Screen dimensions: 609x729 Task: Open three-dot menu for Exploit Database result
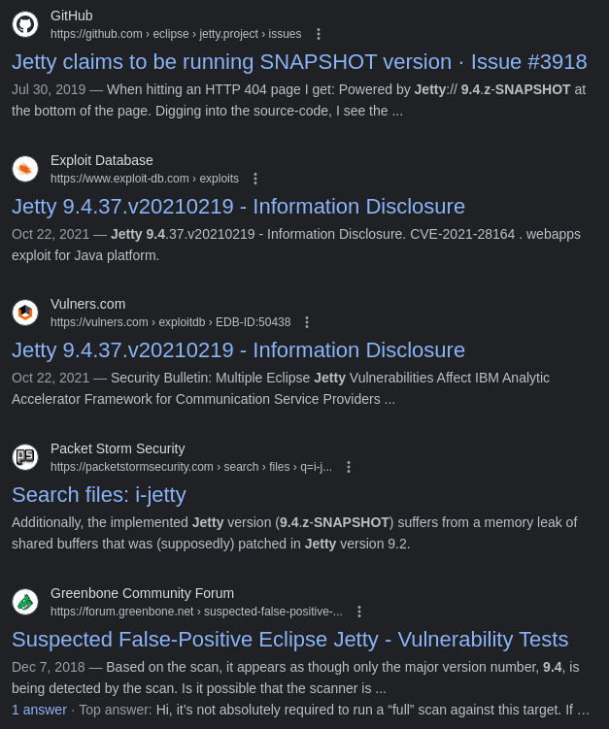pyautogui.click(x=255, y=179)
